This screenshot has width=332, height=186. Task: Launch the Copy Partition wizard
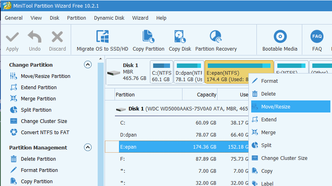[x=148, y=41]
